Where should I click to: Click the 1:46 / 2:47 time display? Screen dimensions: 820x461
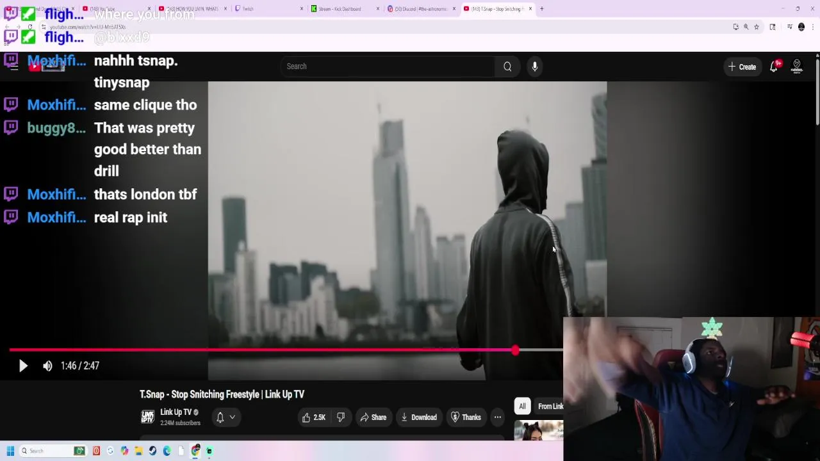tap(80, 366)
